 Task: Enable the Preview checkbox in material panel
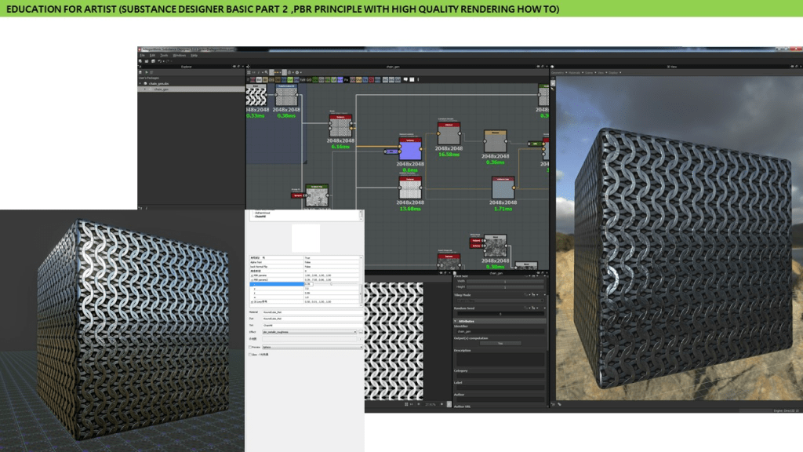pyautogui.click(x=250, y=346)
